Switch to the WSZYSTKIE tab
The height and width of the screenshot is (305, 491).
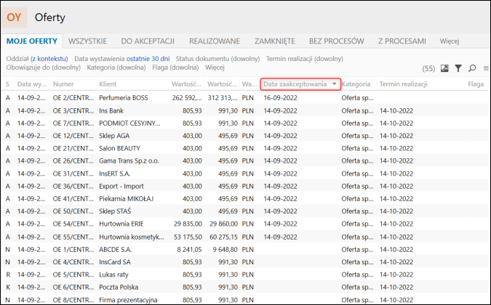click(87, 41)
